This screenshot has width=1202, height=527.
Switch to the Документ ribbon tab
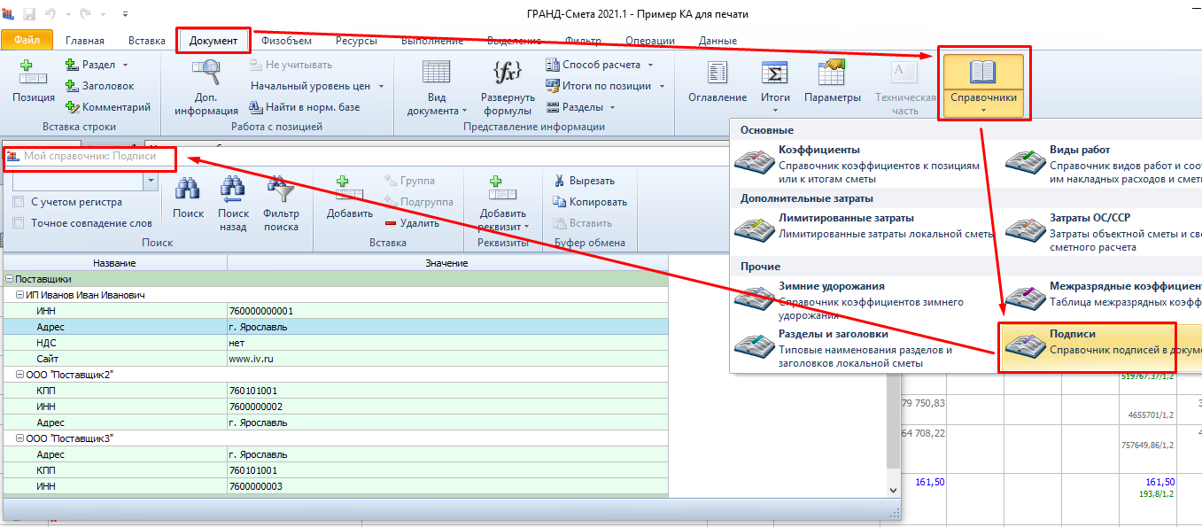pos(213,41)
